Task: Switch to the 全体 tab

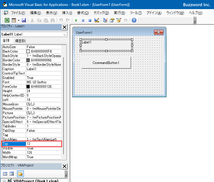Action: click(6, 41)
